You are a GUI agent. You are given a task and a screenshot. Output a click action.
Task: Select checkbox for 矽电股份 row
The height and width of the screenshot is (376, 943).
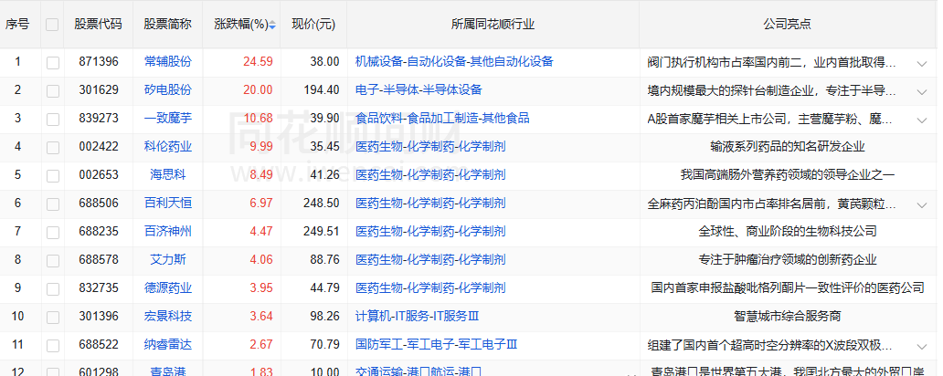tap(52, 90)
